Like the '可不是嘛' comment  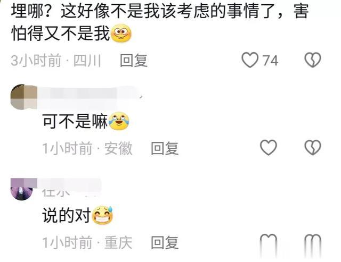[x=269, y=148]
